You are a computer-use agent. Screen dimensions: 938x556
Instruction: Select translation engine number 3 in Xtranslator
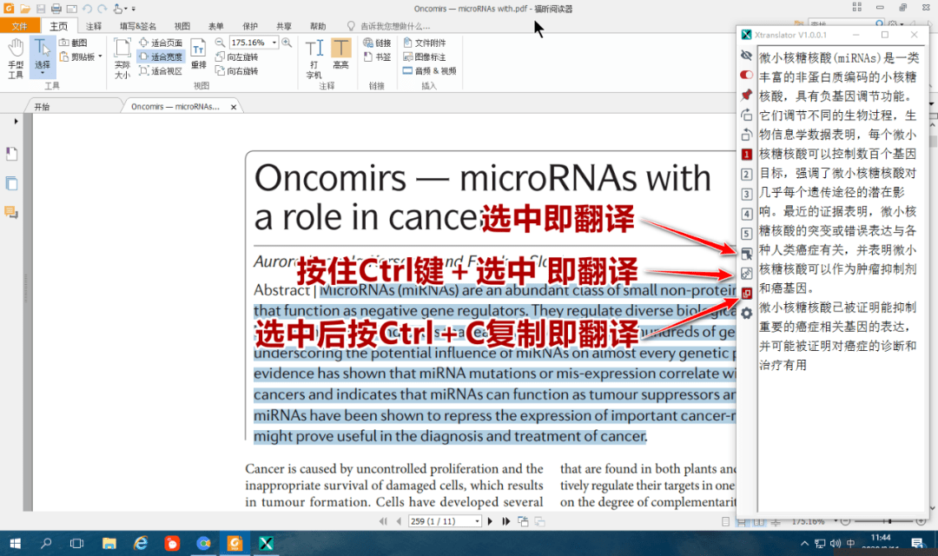(746, 194)
